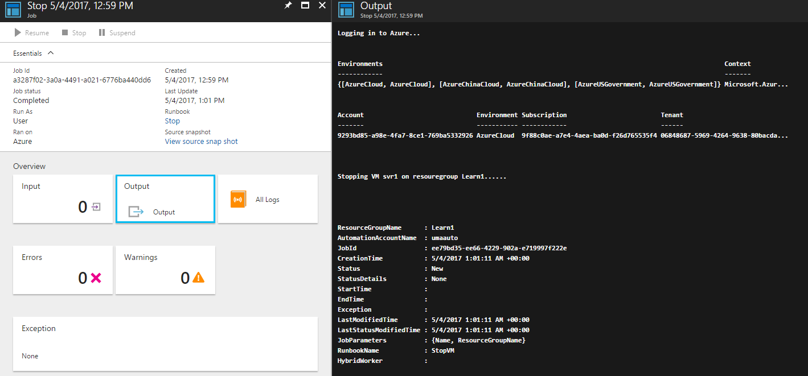Open the Exception tile
This screenshot has width=808, height=376.
tap(165, 344)
